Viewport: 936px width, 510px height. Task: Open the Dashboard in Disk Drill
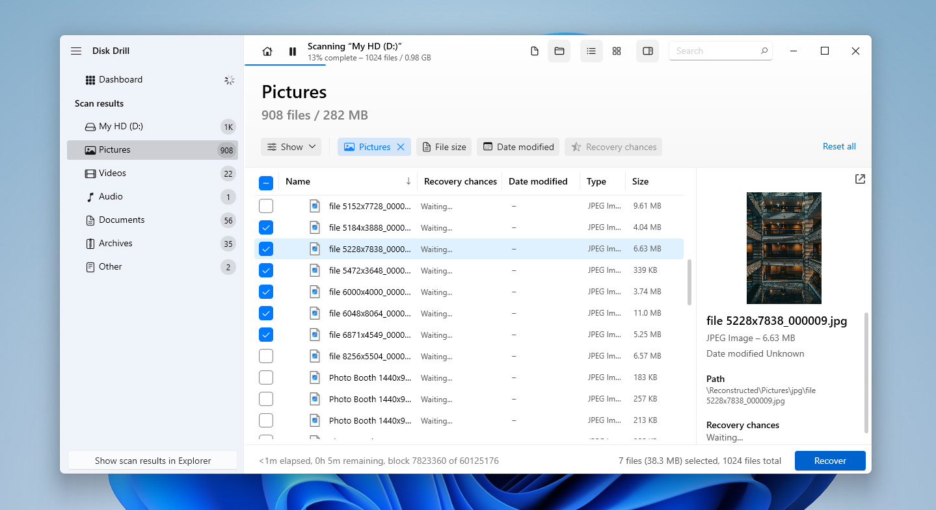(x=120, y=79)
